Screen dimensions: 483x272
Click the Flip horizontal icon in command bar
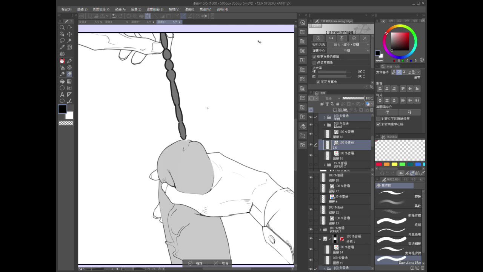(204, 16)
